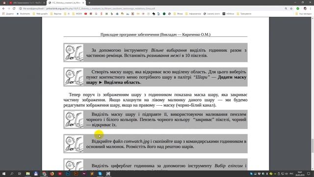Viewport: 314px width, 177px height.
Task: Open the zoom magnifier icon in address bar
Action: [x=286, y=9]
